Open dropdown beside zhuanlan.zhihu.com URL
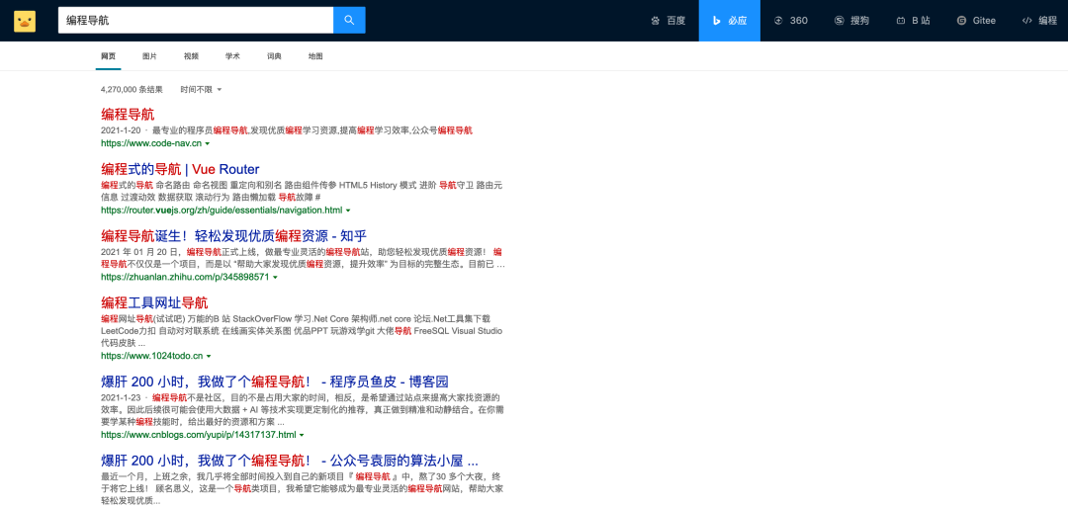Image resolution: width=1068 pixels, height=508 pixels. pyautogui.click(x=275, y=278)
